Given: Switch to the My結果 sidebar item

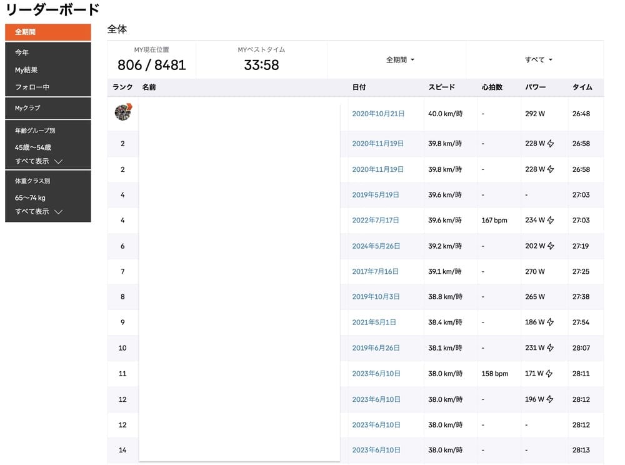Looking at the screenshot, I should 26,70.
